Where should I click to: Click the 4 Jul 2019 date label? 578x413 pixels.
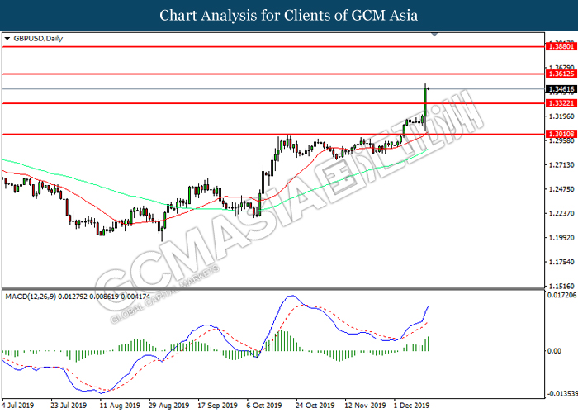[x=18, y=406]
